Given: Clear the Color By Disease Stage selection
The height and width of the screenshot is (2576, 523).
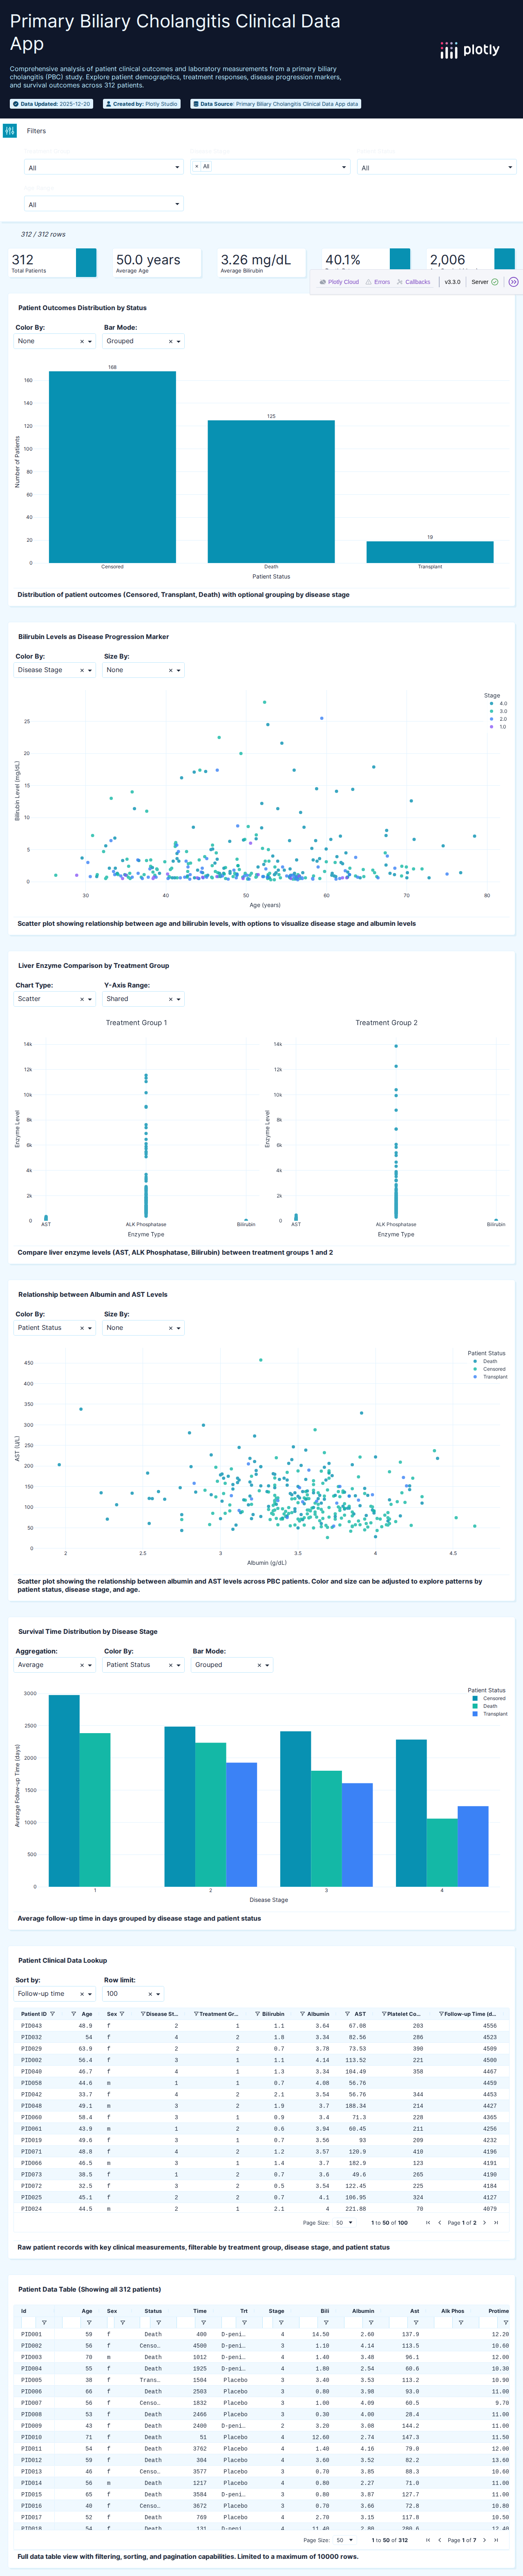Looking at the screenshot, I should tap(81, 670).
